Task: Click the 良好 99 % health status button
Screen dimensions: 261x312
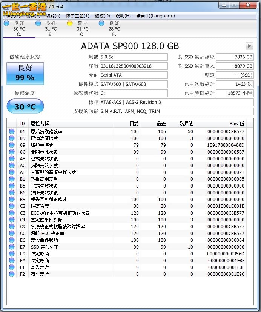Action: 25,74
